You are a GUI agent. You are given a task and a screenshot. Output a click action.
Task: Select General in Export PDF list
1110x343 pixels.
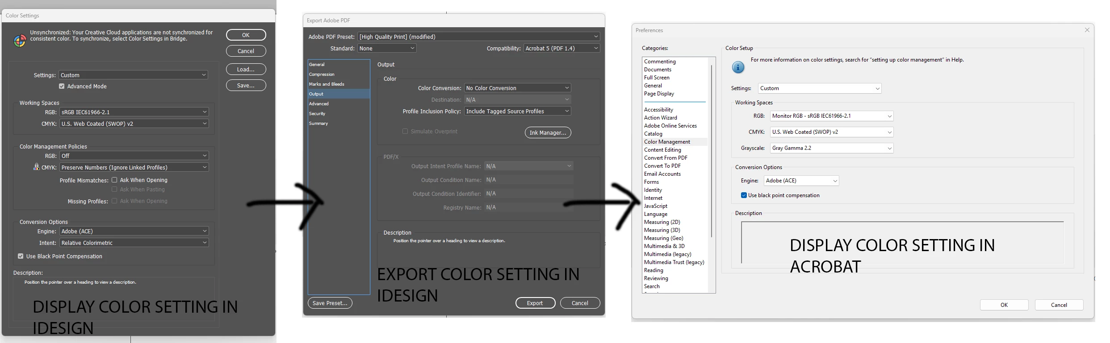point(339,64)
